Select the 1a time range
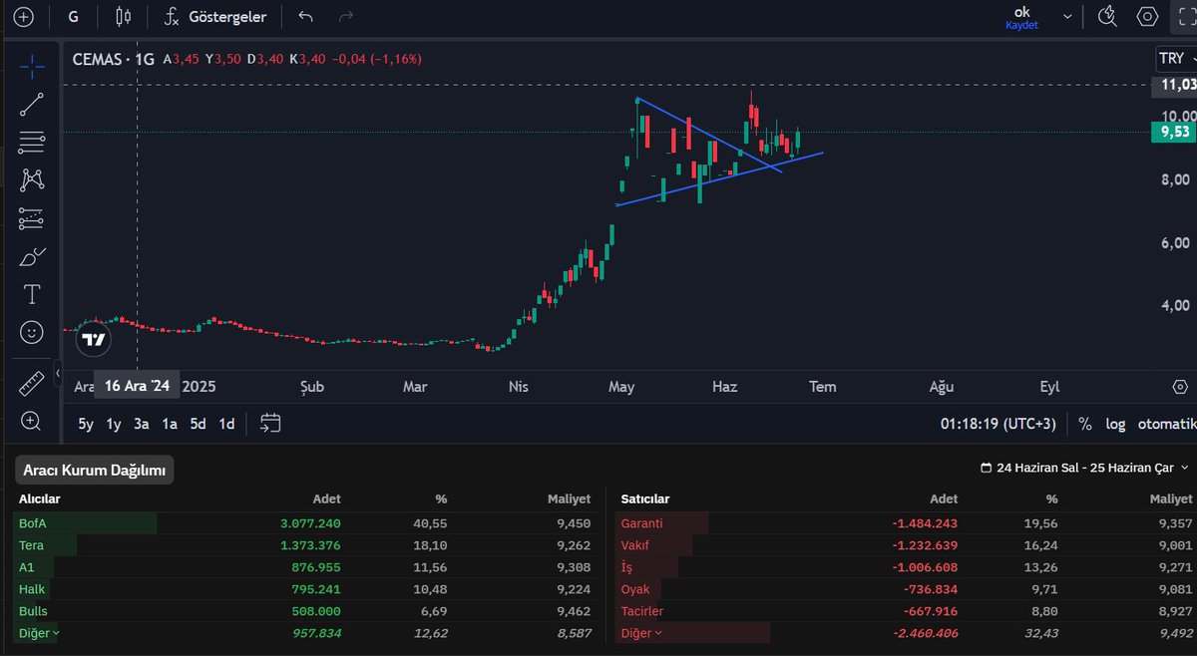Viewport: 1197px width, 656px height. point(170,424)
